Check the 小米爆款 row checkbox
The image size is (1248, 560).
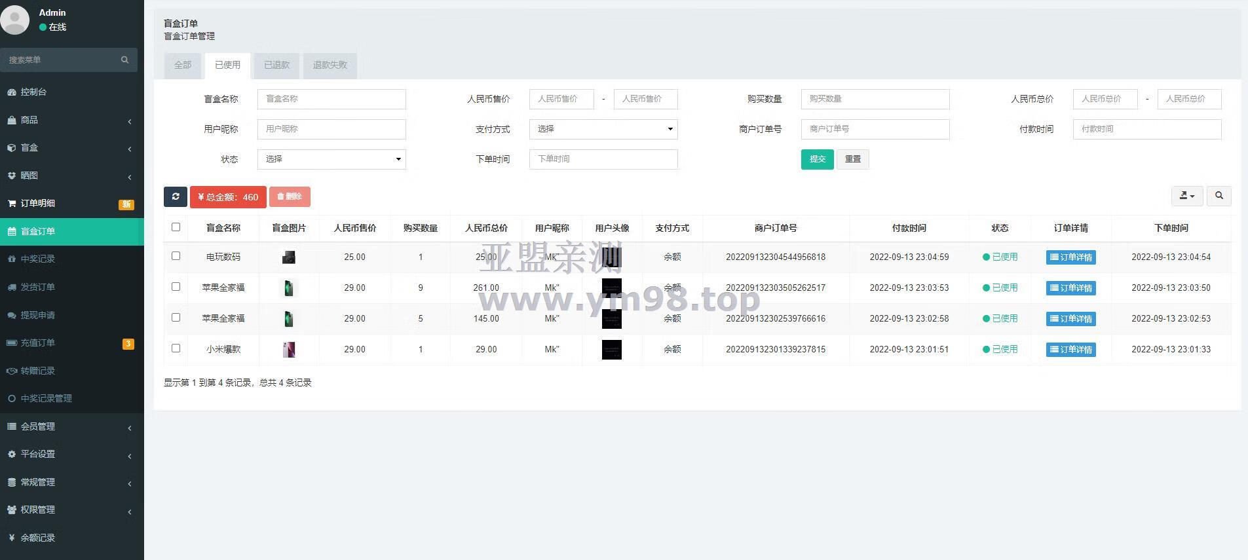point(176,348)
